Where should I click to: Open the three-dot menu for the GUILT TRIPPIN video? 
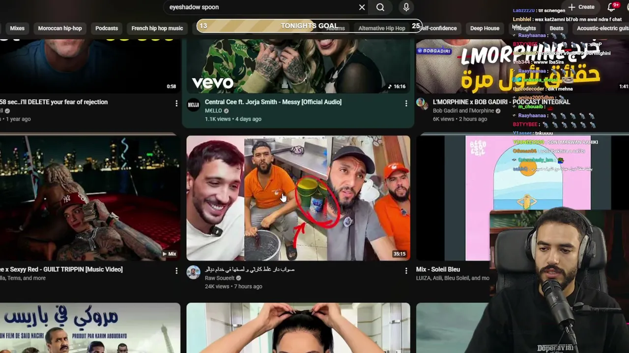click(x=176, y=271)
